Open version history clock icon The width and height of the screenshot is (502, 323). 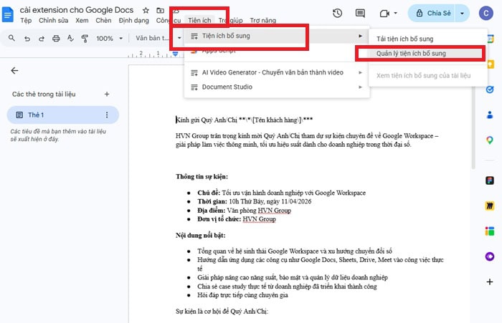[x=338, y=14]
